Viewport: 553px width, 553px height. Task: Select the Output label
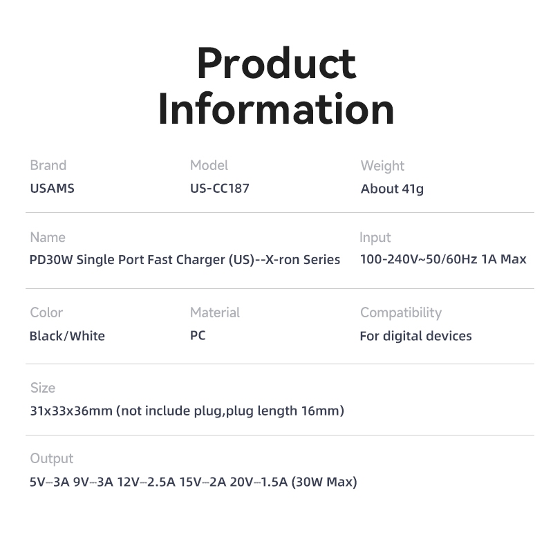point(52,458)
